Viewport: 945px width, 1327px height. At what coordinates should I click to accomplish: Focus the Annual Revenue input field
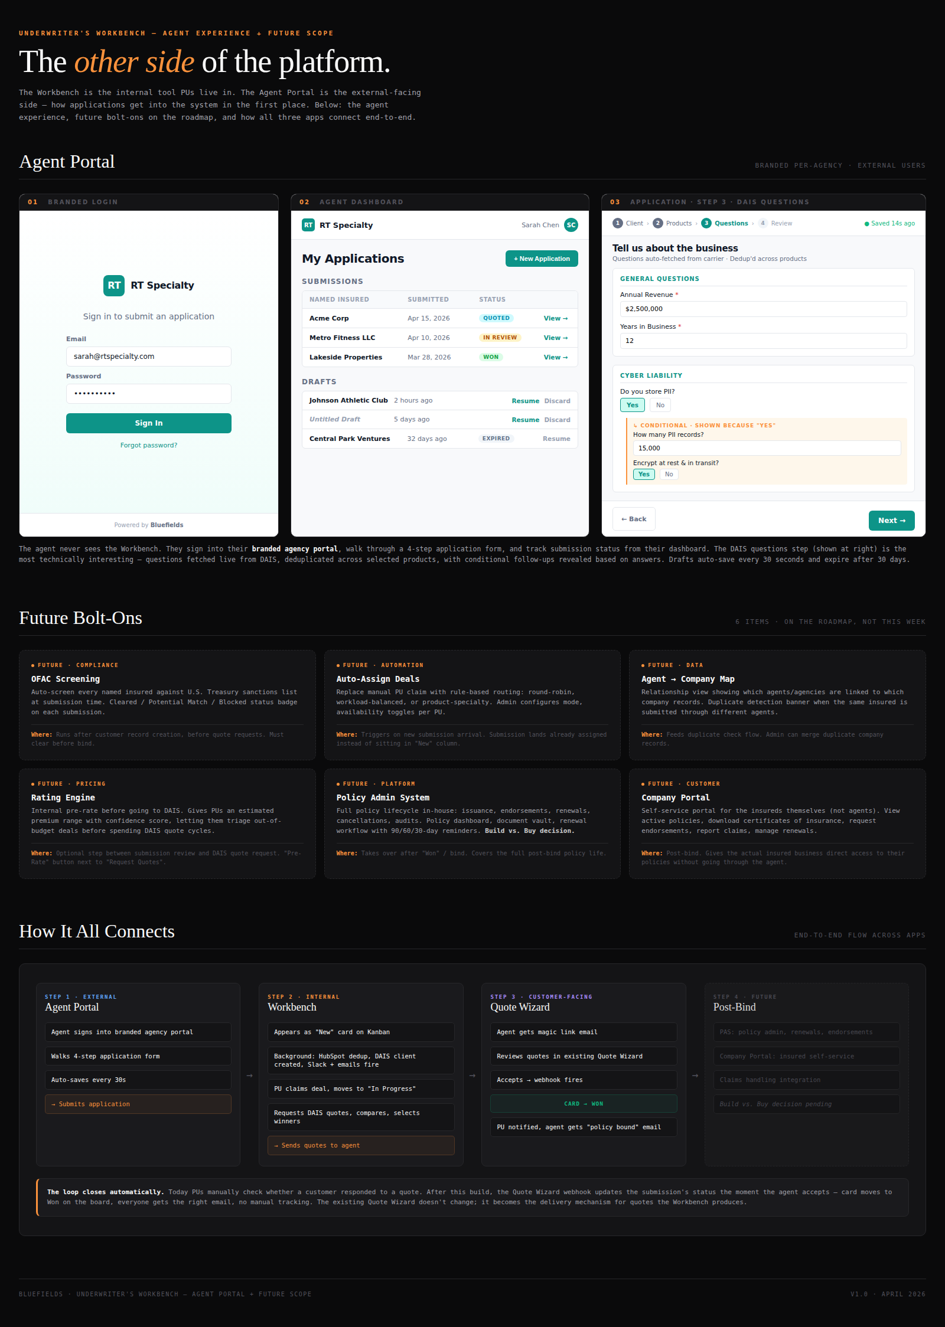pyautogui.click(x=762, y=309)
